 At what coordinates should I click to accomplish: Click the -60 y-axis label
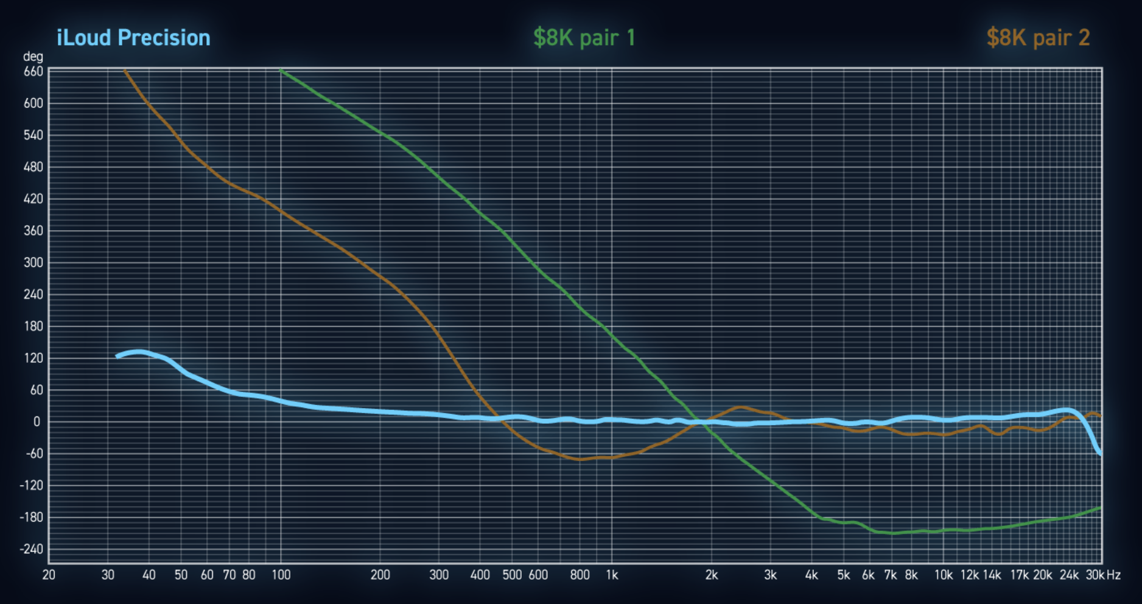[33, 454]
